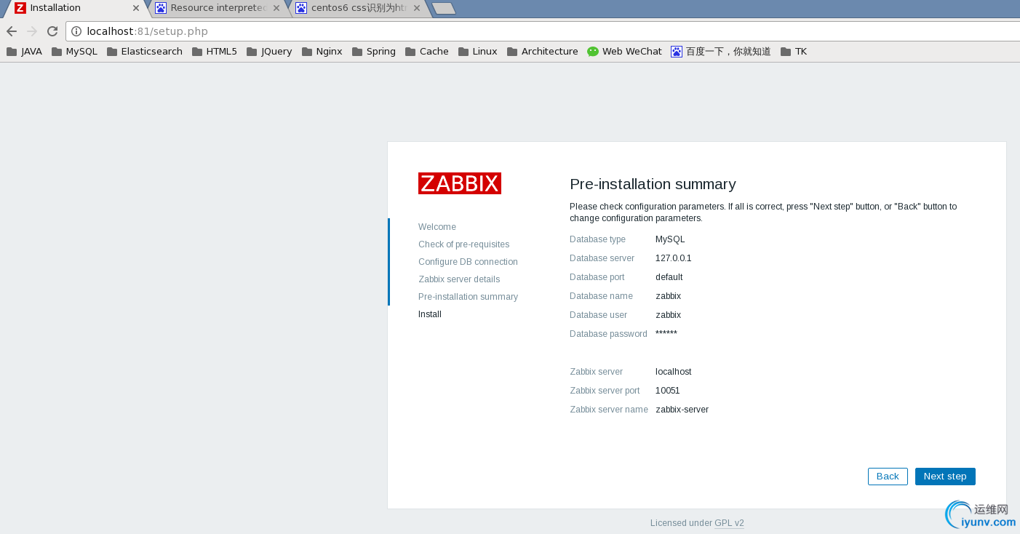Close the Resource interpreted tab
1020x534 pixels.
coord(276,8)
